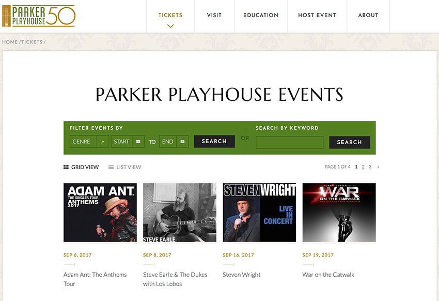439x301 pixels.
Task: Click the Parker Playhouse 50 logo
Action: click(x=39, y=16)
